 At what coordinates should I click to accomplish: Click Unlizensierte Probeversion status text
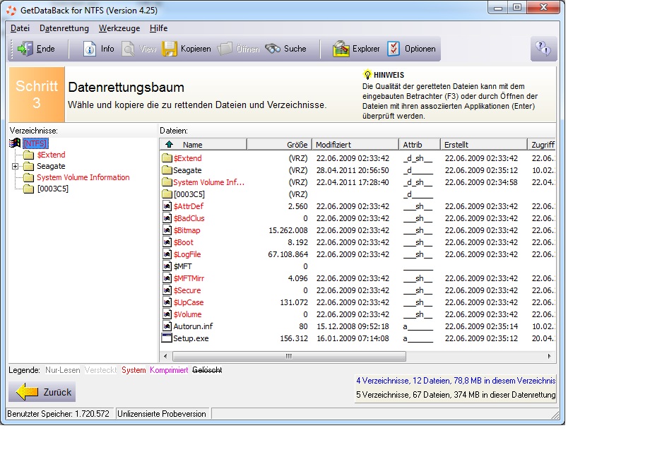(x=162, y=414)
